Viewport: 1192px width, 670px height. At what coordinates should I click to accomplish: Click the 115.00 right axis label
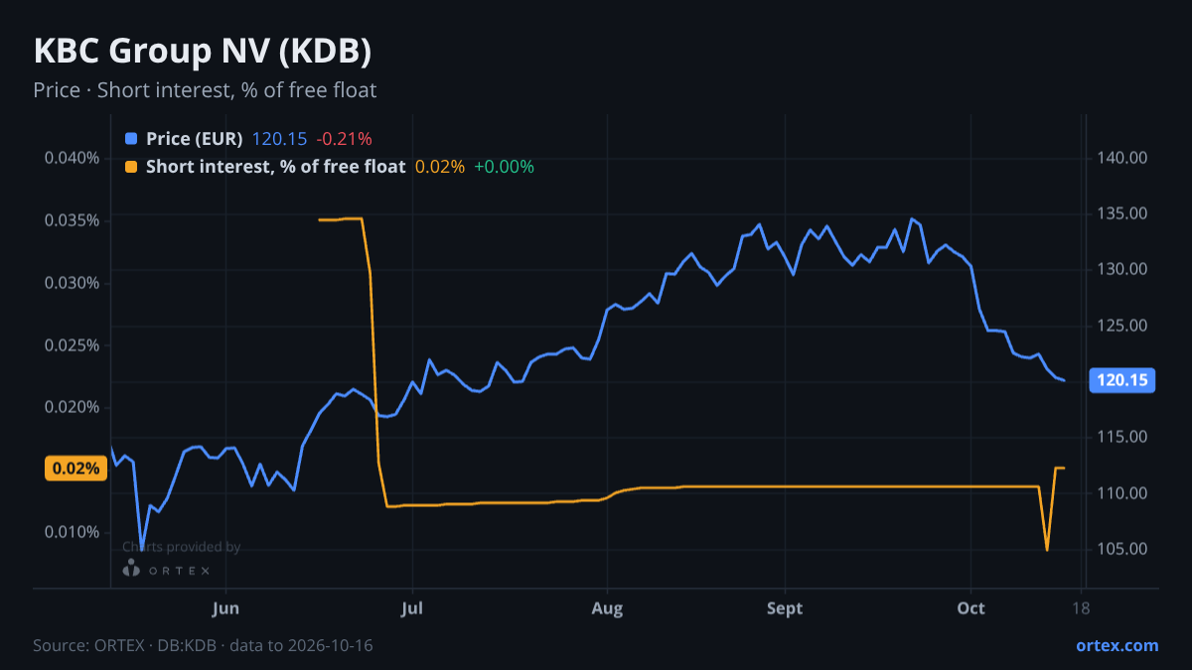(1122, 437)
